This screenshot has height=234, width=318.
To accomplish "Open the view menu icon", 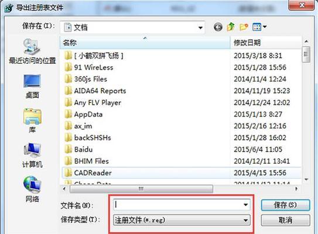I will point(259,27).
